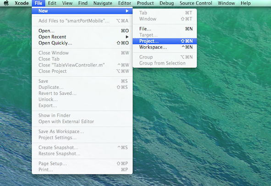Open the Editor menu
Image resolution: width=271 pixels, height=186 pixels.
point(124,3)
